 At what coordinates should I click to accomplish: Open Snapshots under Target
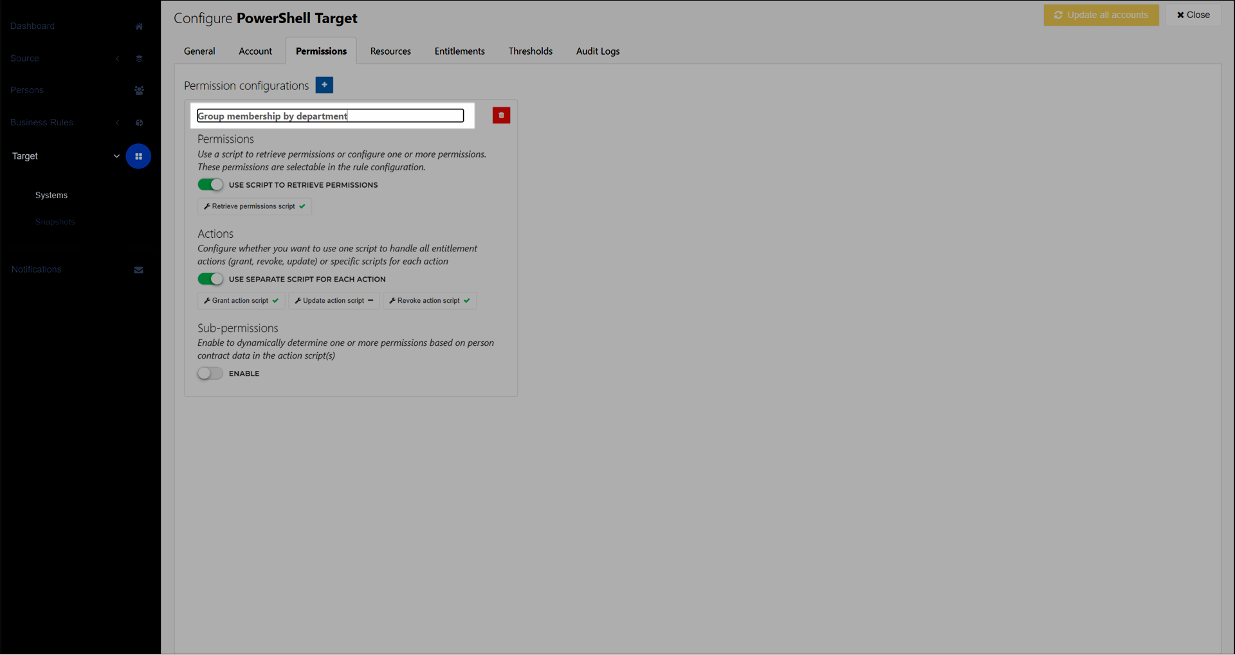[x=55, y=222]
